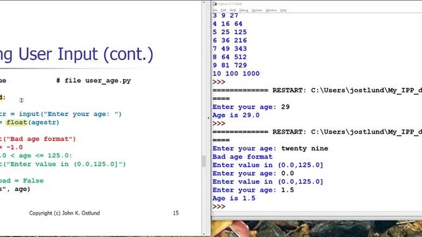Open the File menu in Python Shell

pos(215,11)
